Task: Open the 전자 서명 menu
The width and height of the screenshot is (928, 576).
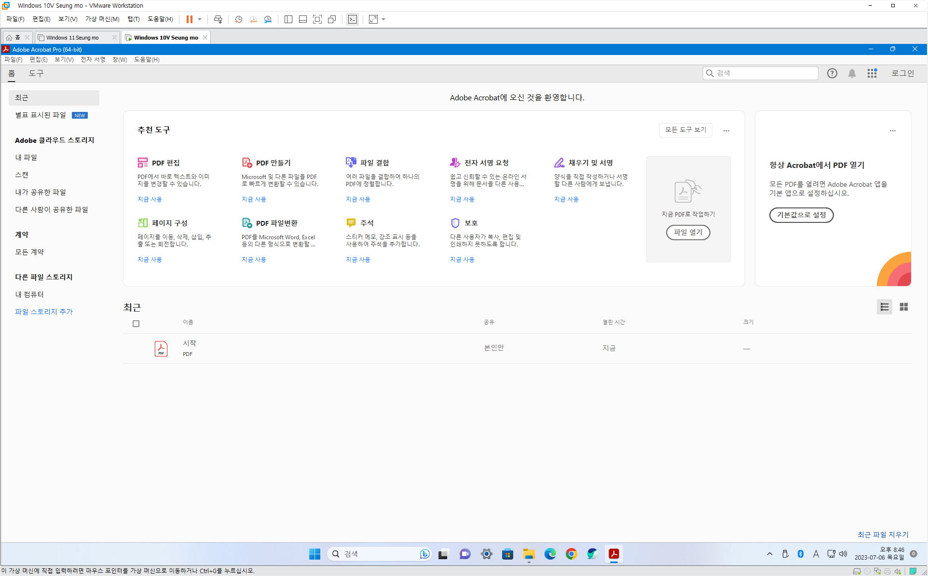Action: point(93,59)
